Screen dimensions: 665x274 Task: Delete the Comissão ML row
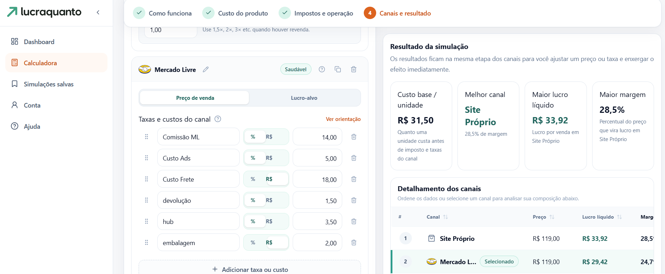[x=354, y=136]
